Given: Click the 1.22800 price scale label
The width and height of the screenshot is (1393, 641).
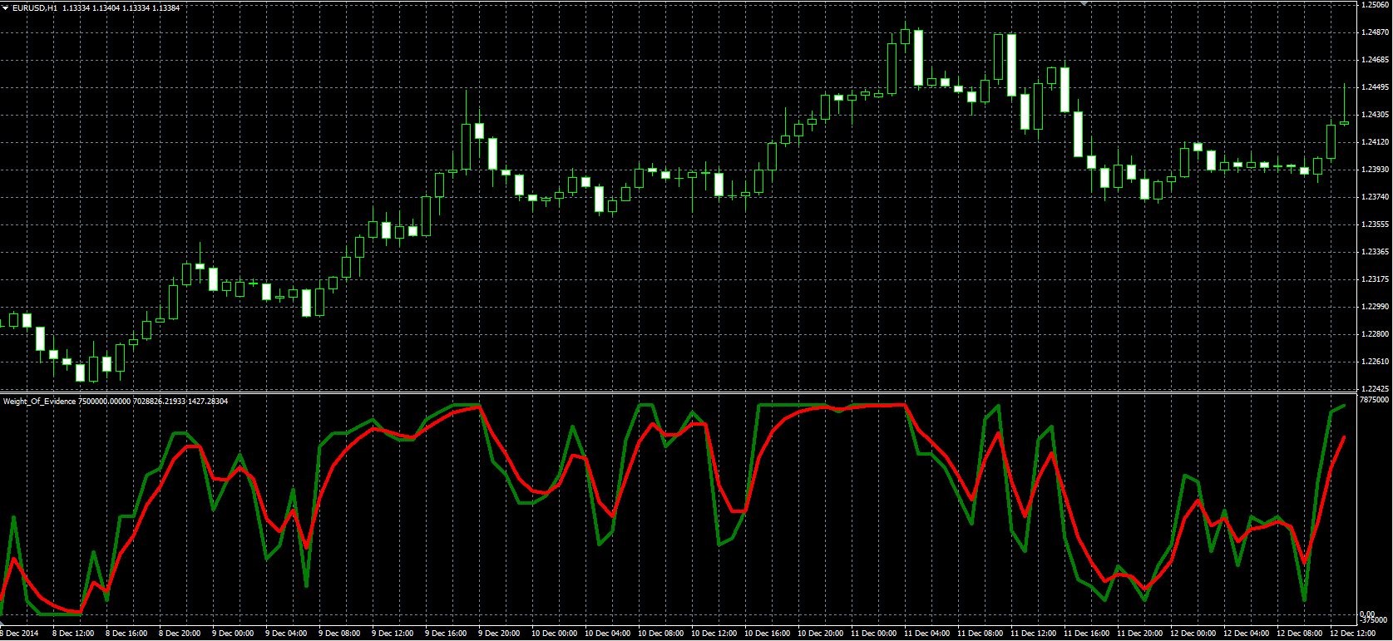Looking at the screenshot, I should [1376, 334].
